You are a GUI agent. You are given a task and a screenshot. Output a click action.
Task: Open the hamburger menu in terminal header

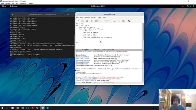(x=68, y=14)
